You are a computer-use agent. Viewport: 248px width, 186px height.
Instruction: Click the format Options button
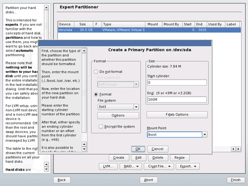pyautogui.click(x=118, y=116)
